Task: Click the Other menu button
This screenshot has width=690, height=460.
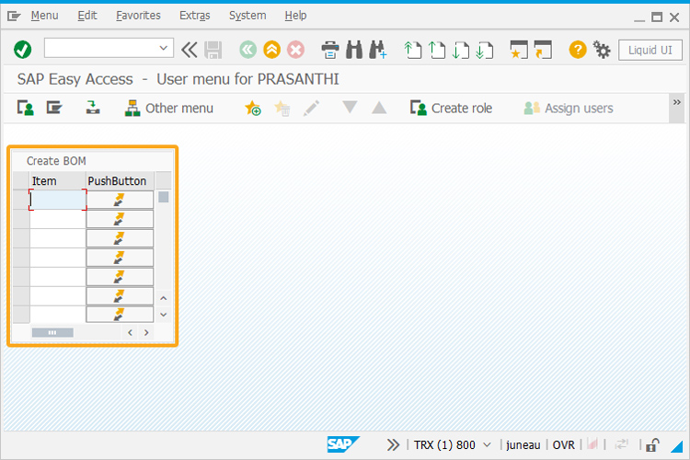Action: tap(169, 108)
